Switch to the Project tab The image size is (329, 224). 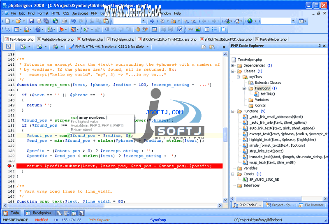pos(280,205)
